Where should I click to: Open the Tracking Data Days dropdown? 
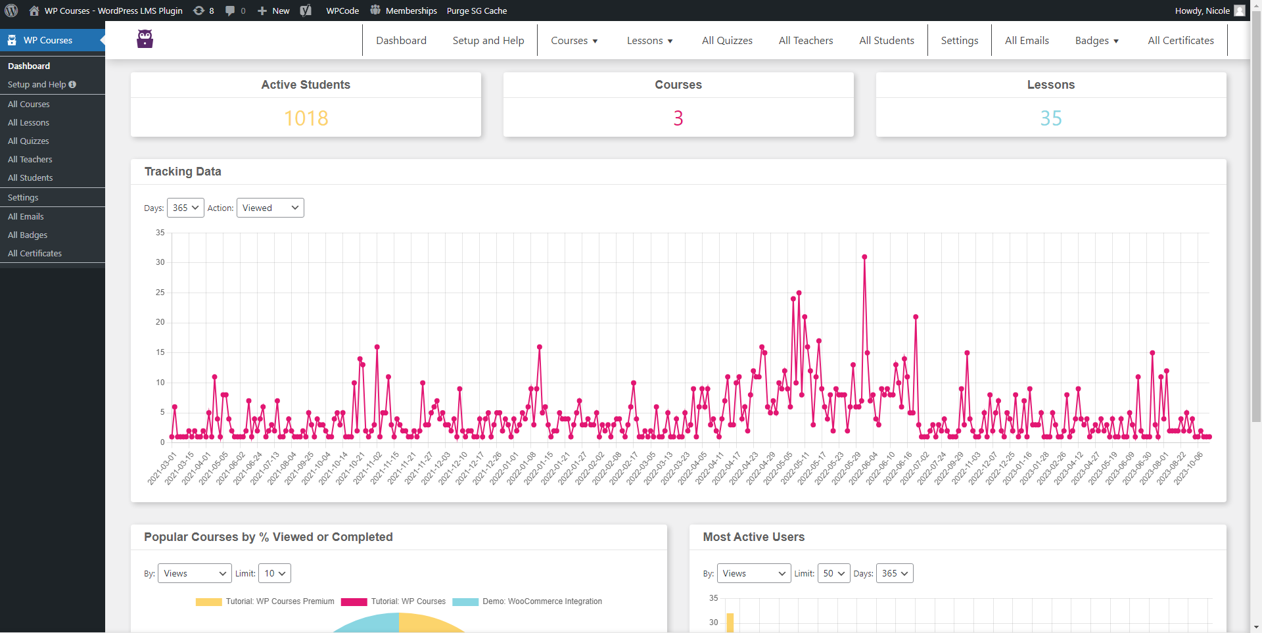tap(185, 208)
